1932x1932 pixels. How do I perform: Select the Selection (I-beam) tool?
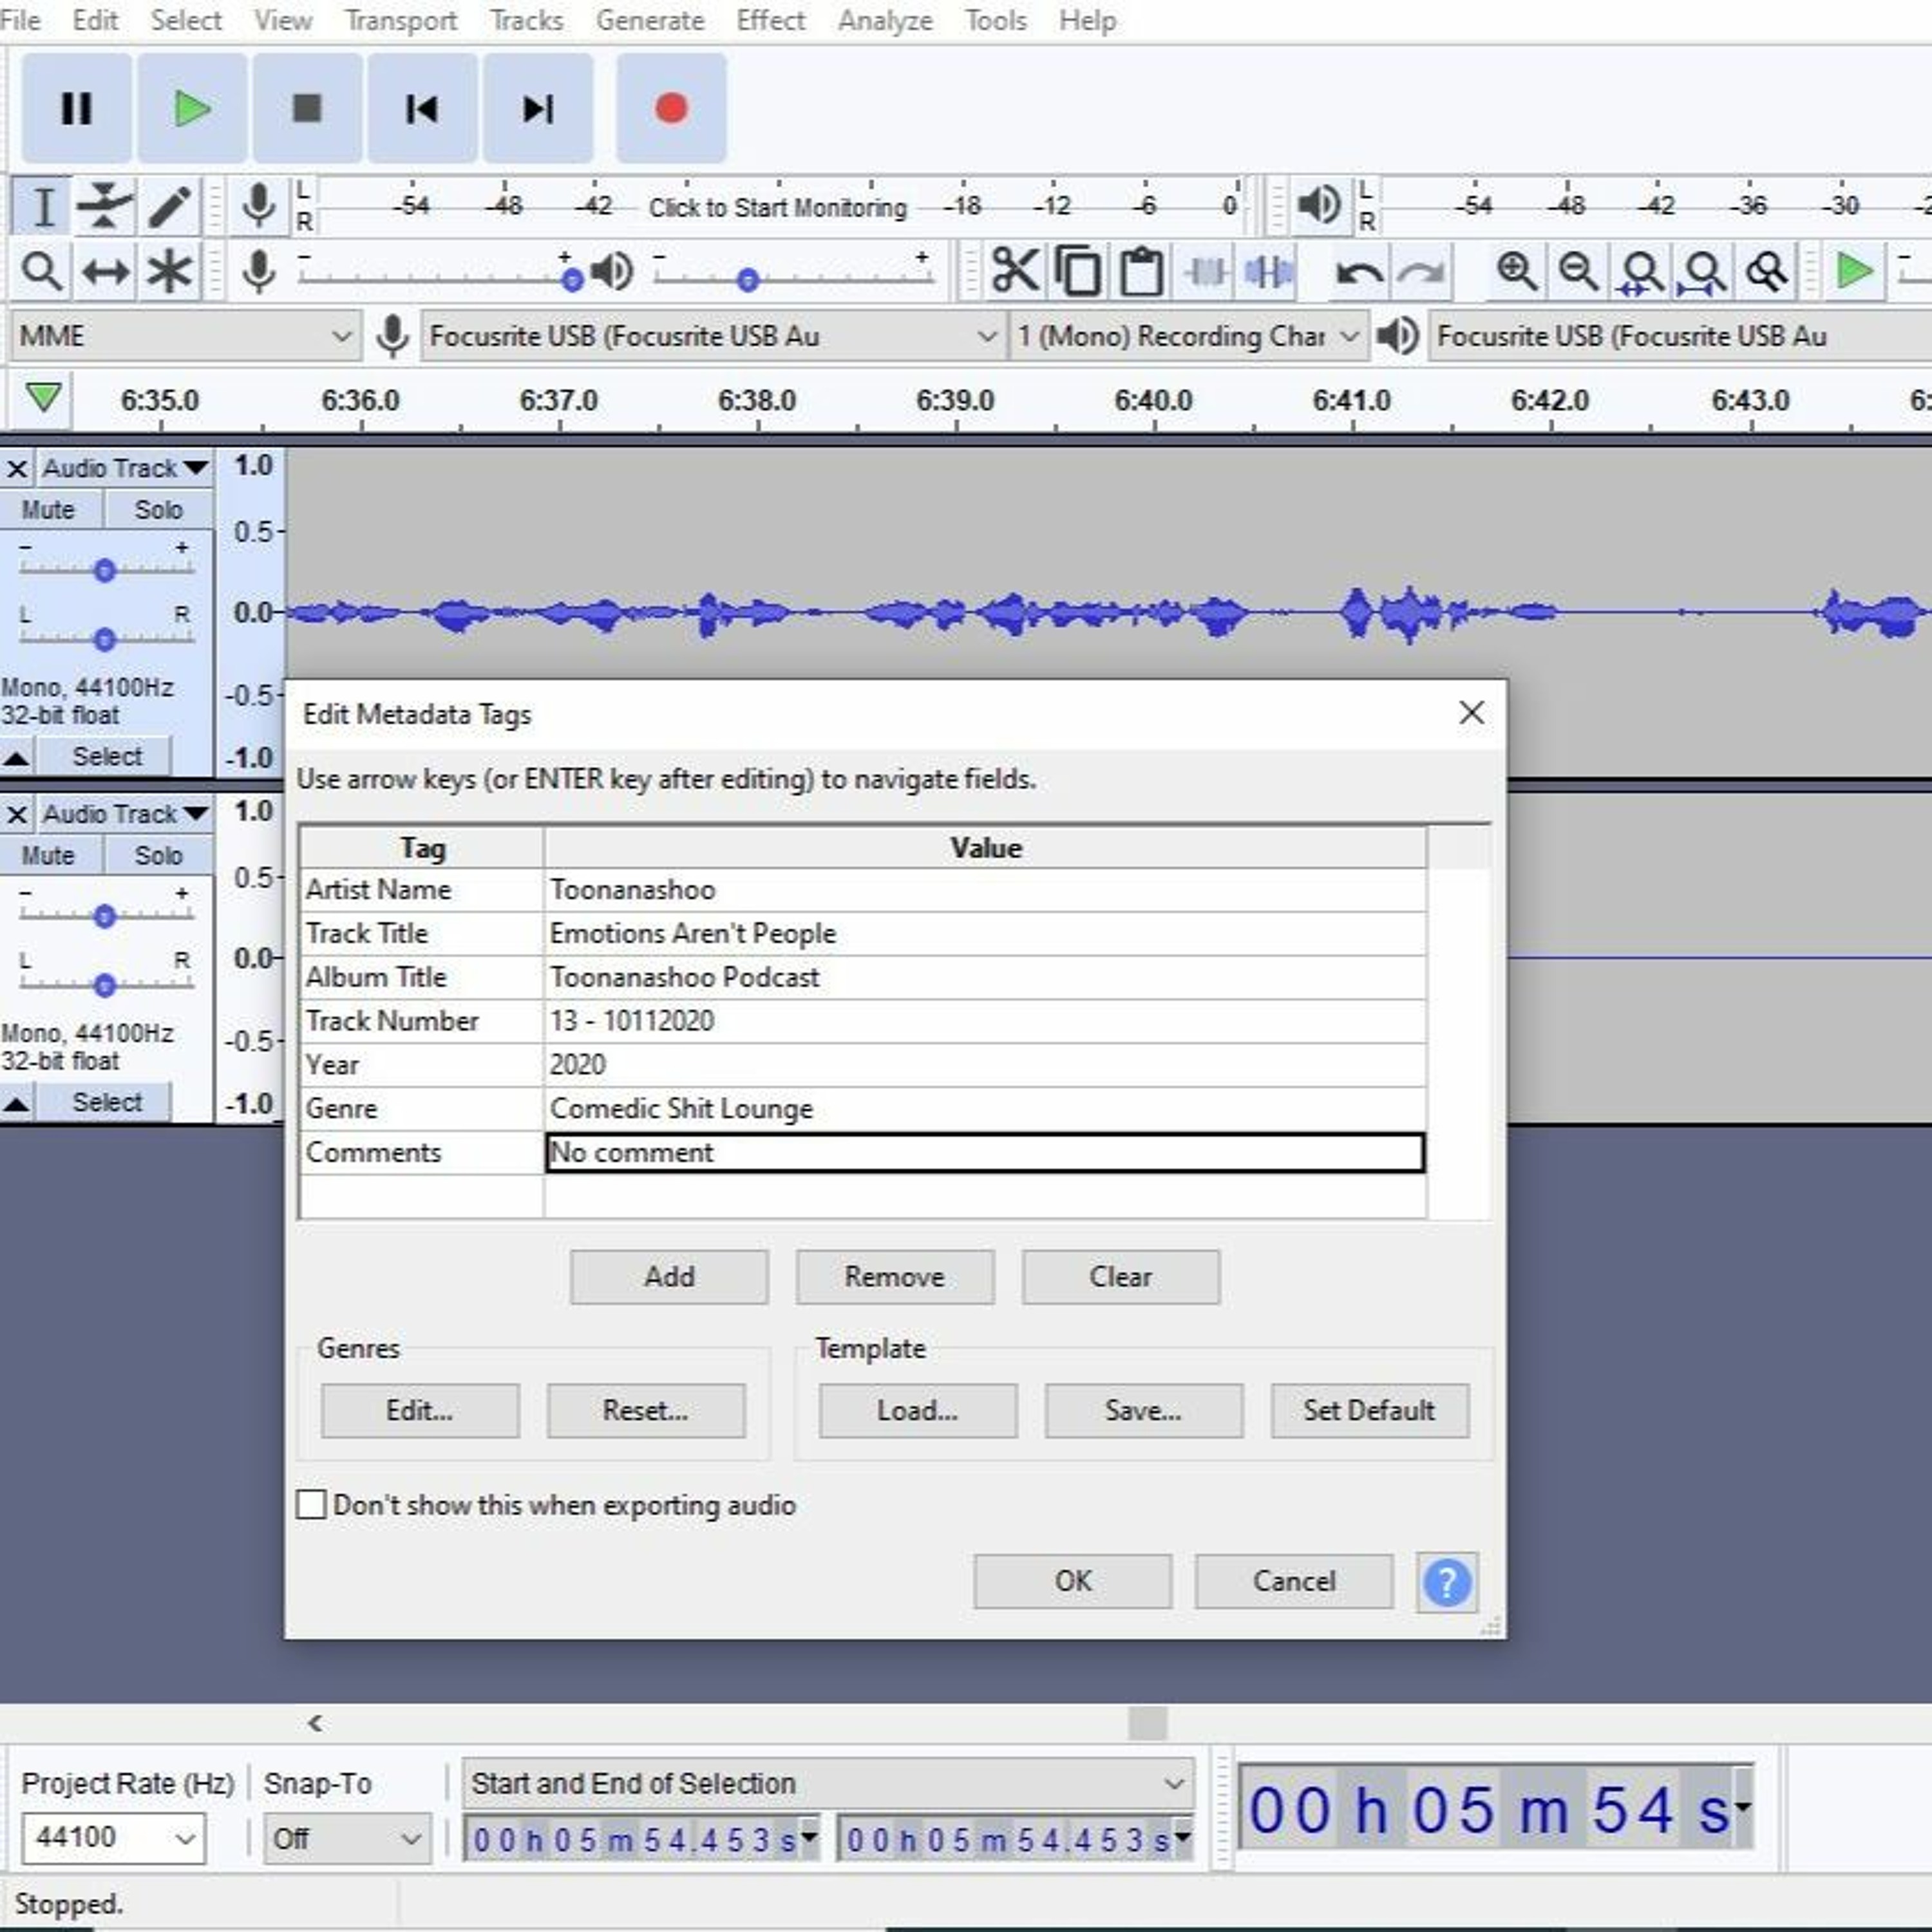click(x=42, y=207)
